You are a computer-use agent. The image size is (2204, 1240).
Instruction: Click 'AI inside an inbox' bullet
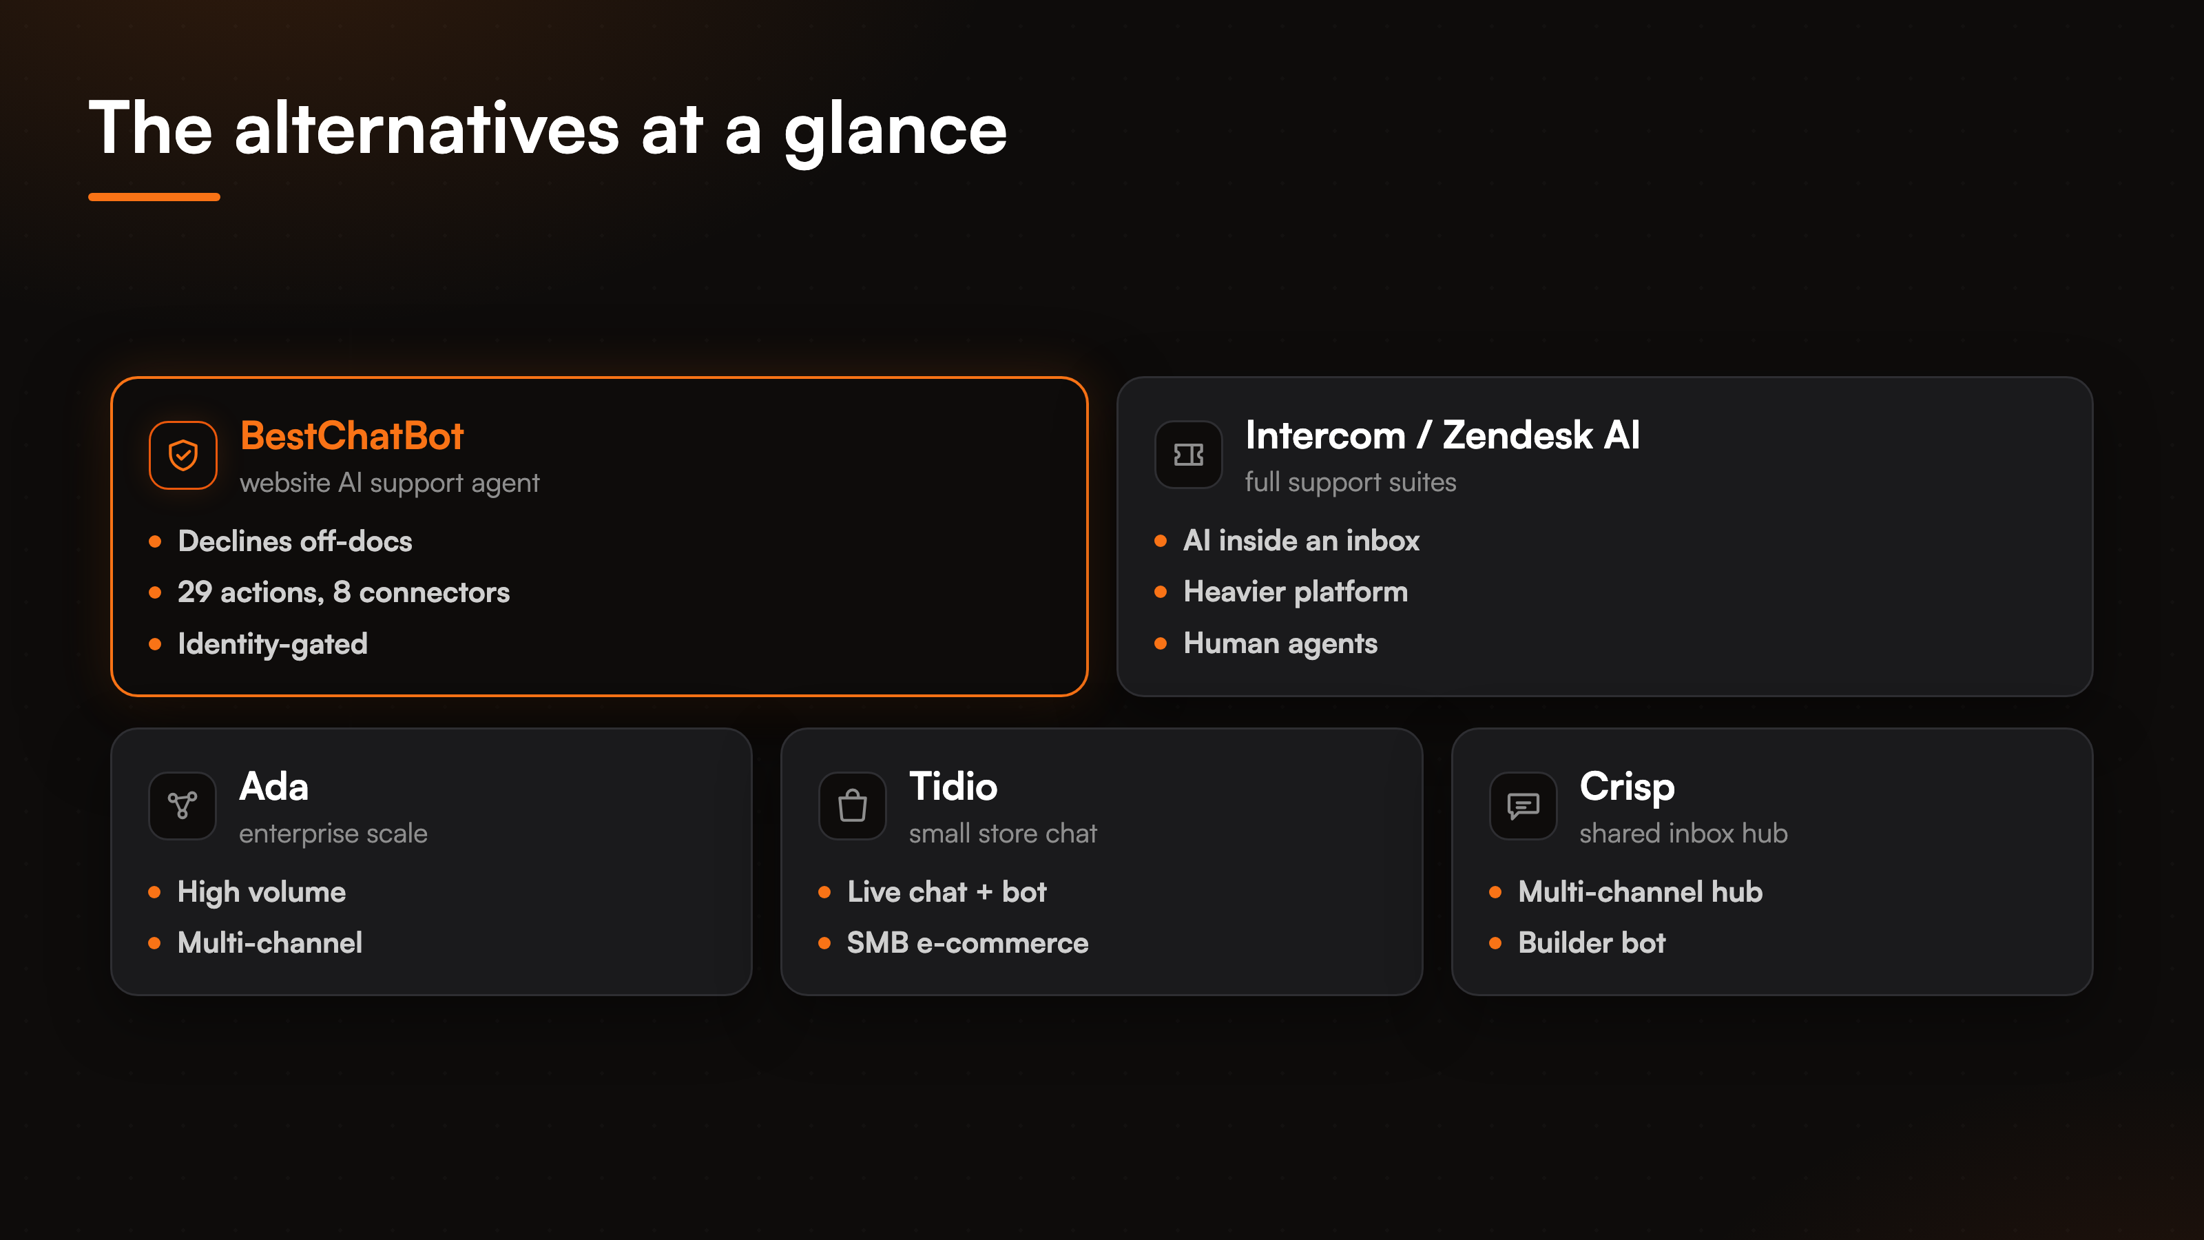[x=1301, y=540]
